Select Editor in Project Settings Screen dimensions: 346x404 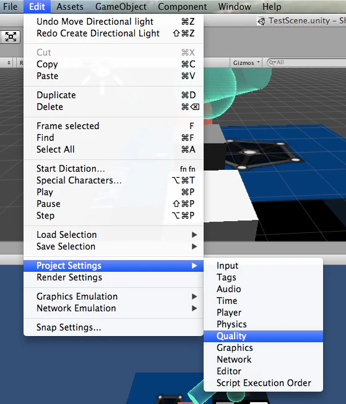264,371
